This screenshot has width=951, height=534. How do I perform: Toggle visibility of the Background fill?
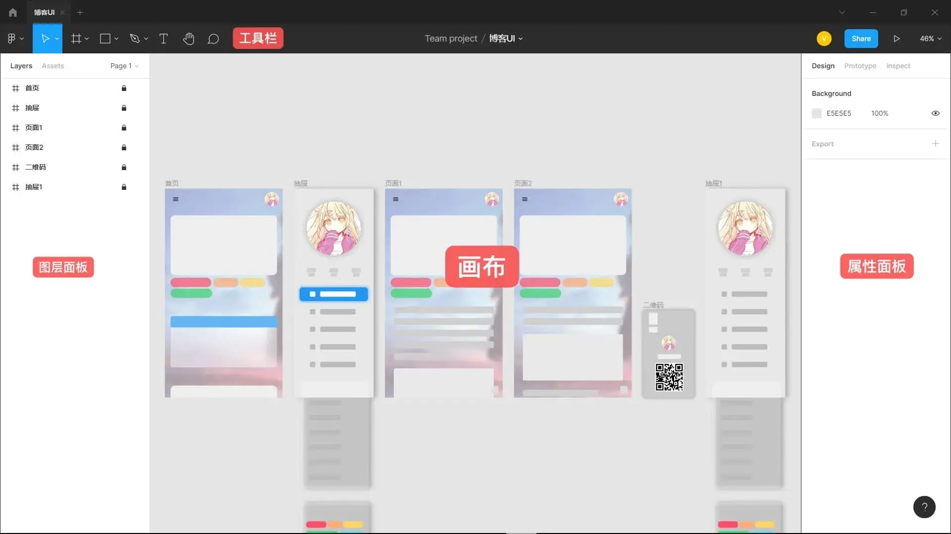click(935, 113)
